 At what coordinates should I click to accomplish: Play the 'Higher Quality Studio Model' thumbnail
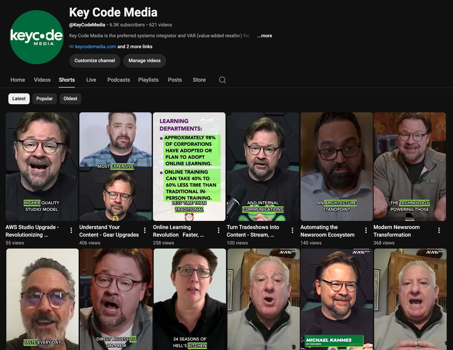point(42,167)
